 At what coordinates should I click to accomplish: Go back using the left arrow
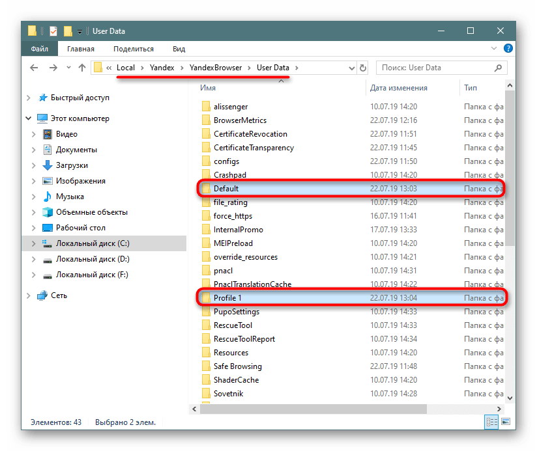[34, 67]
